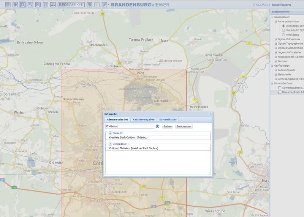Expand Vermessungsbüros node
The height and width of the screenshot is (217, 304).
(x=276, y=79)
